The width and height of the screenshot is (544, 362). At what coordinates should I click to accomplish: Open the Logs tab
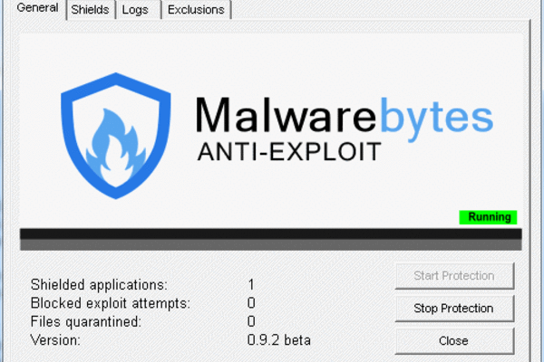point(136,10)
